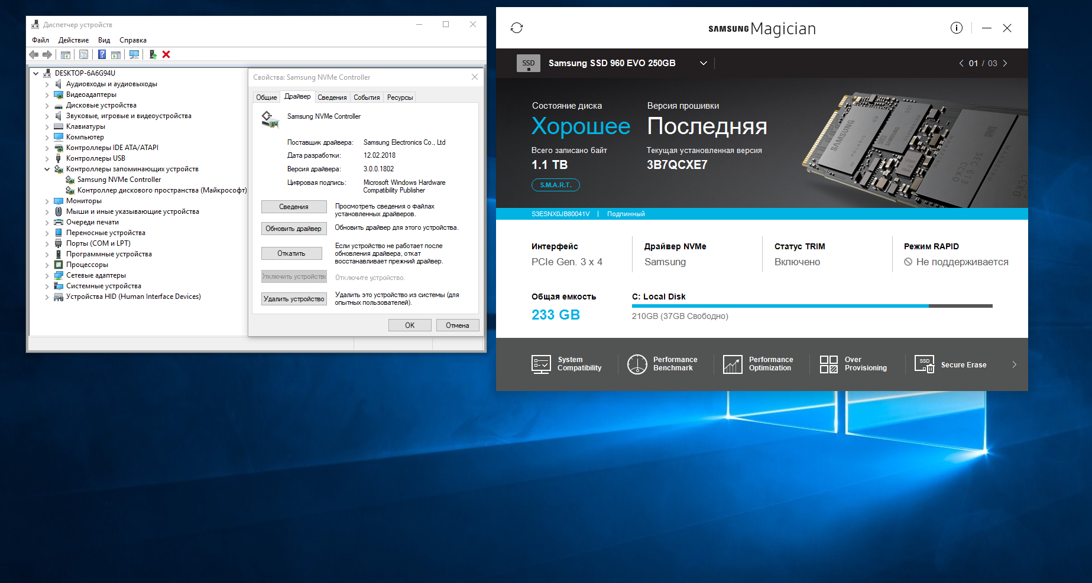Click the Back arrow in Device Manager toolbar
The image size is (1092, 583).
pyautogui.click(x=34, y=54)
